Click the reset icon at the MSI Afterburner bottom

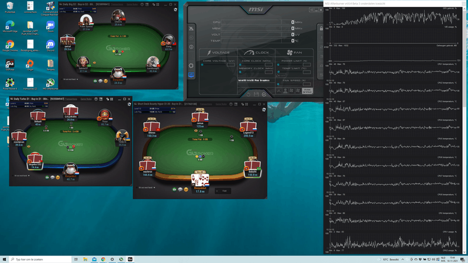pos(248,94)
